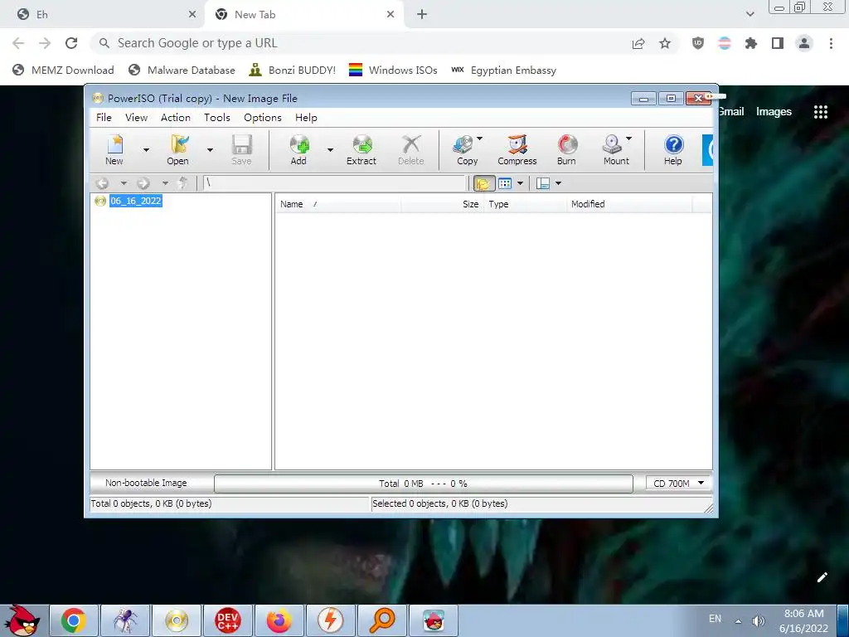Expand the Back history dropdown arrow
The width and height of the screenshot is (849, 637).
point(124,183)
